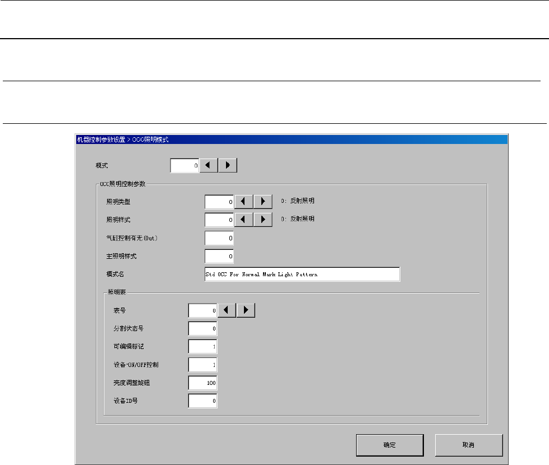Cancel the dialog with 取消 button
This screenshot has width=549, height=465.
pos(468,445)
